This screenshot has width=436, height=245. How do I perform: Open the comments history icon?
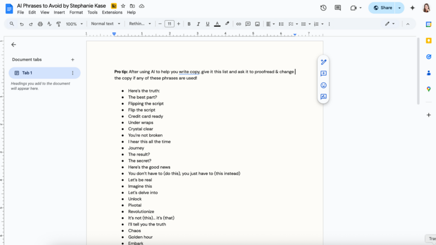tap(338, 8)
